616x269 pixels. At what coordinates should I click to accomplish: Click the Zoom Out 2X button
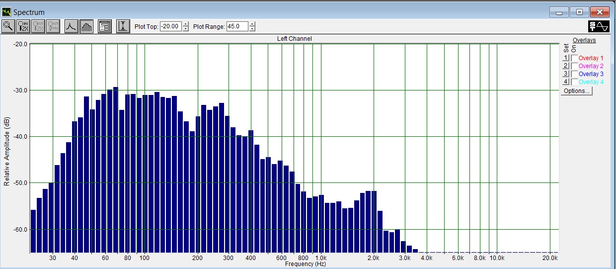click(38, 26)
